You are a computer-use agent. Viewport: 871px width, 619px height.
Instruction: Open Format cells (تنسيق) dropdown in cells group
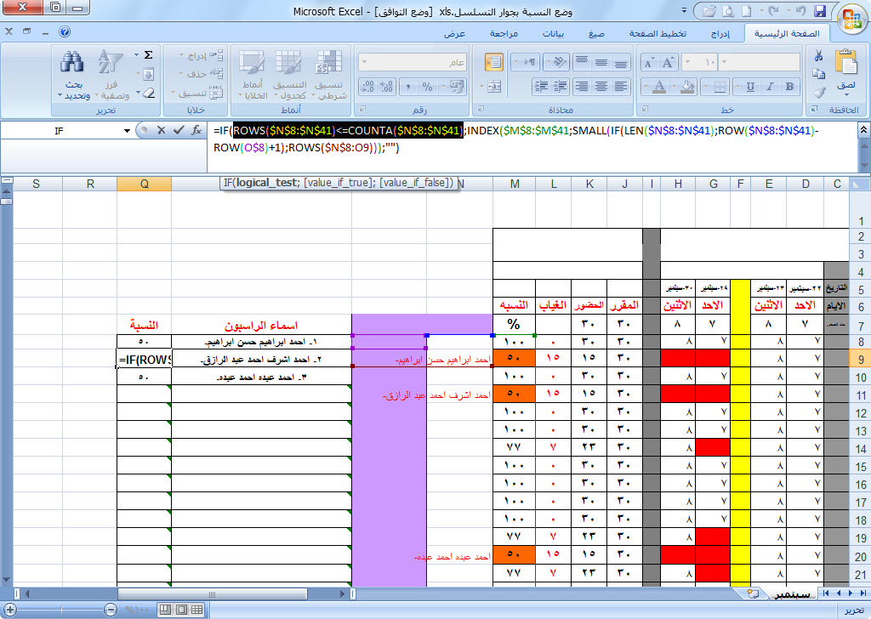tap(197, 93)
